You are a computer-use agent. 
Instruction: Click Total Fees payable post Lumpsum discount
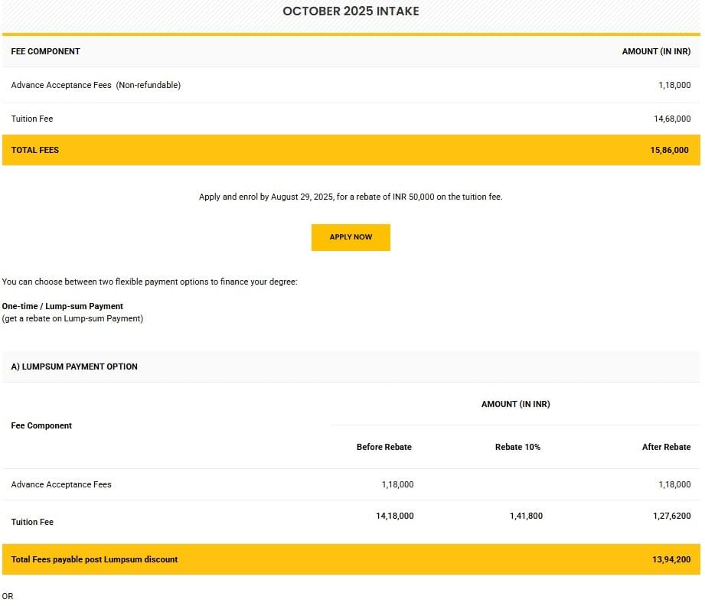pos(94,559)
